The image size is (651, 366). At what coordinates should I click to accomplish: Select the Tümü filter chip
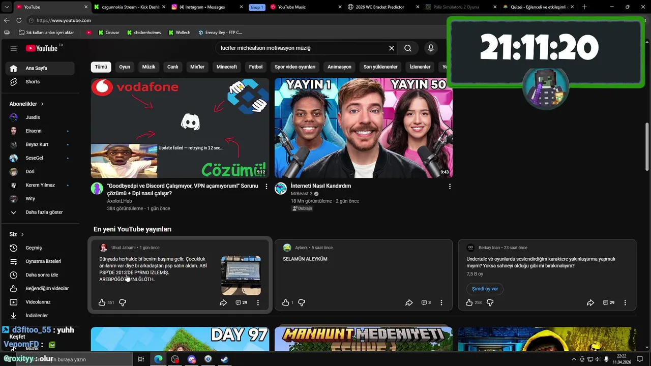point(101,67)
